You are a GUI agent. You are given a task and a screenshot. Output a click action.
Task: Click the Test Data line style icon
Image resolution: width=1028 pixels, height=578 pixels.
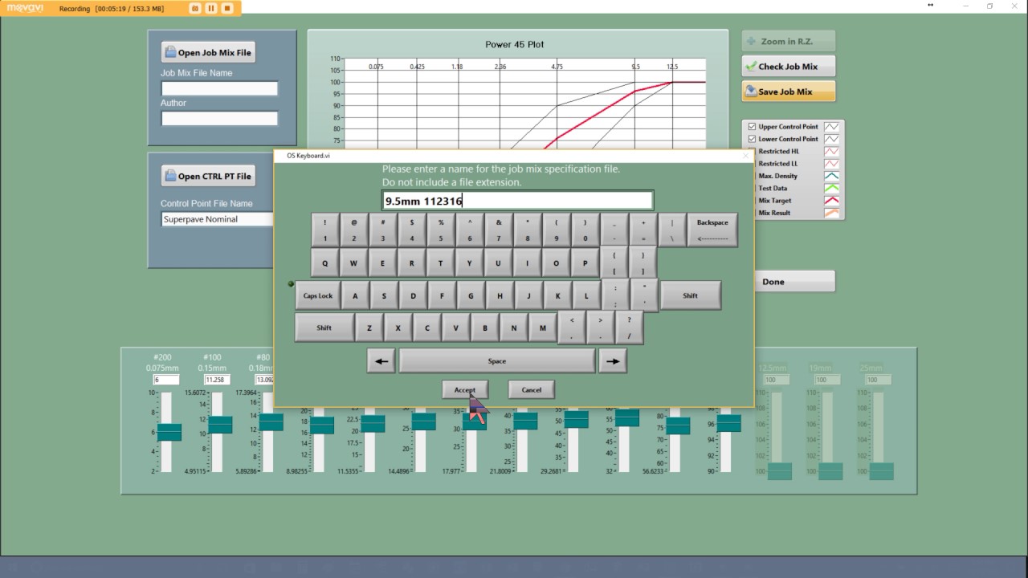point(833,188)
